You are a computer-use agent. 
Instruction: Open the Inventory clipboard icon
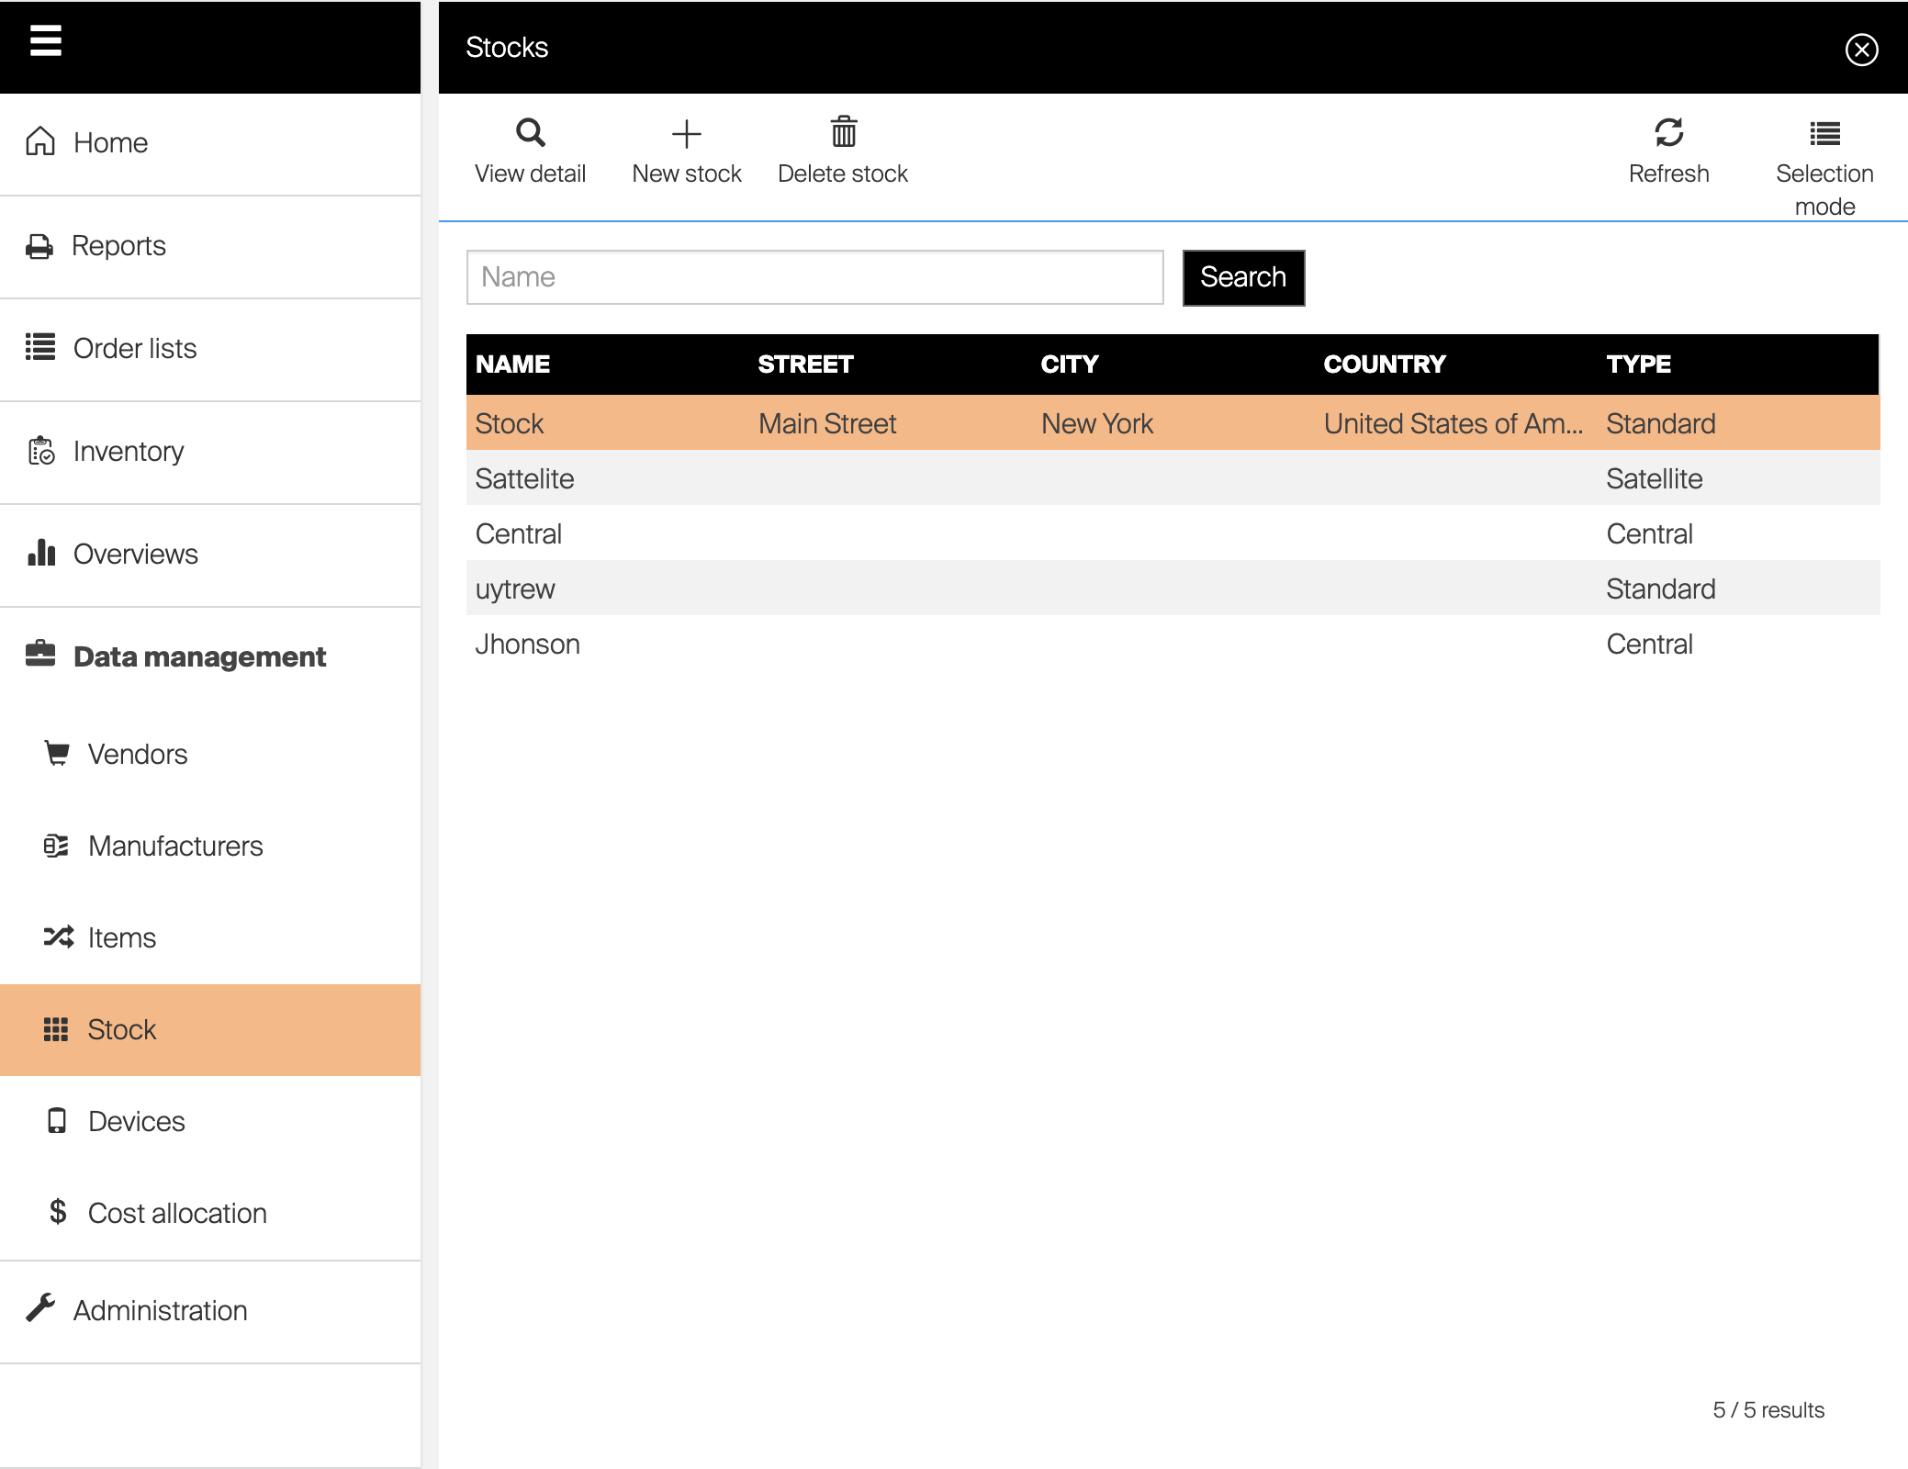(x=41, y=451)
